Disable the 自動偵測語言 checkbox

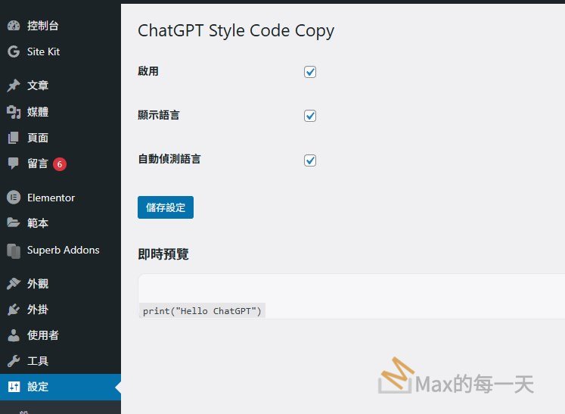pyautogui.click(x=310, y=160)
